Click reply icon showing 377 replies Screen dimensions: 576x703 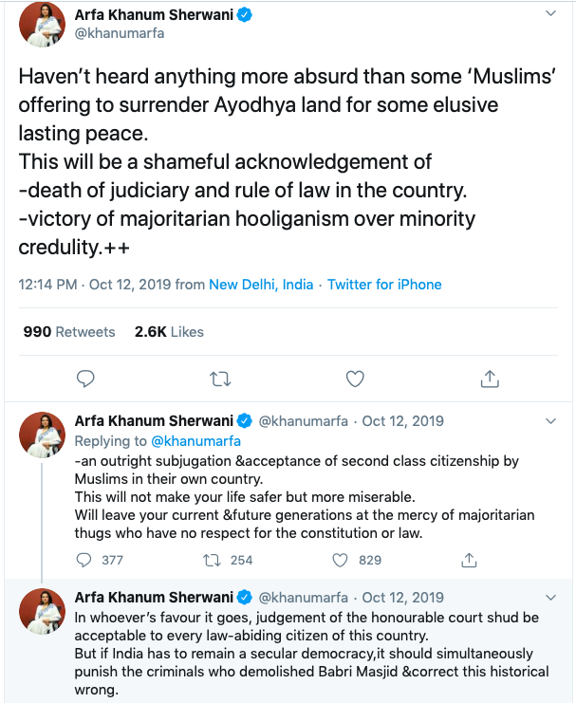click(x=84, y=560)
